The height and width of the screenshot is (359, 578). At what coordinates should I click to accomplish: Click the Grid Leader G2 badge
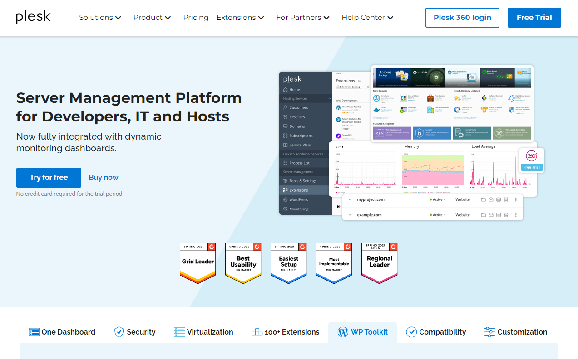[x=198, y=263]
